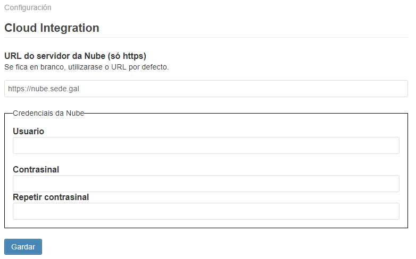Click the blue Gardar button
Viewport: 416px width, 259px height.
[23, 247]
